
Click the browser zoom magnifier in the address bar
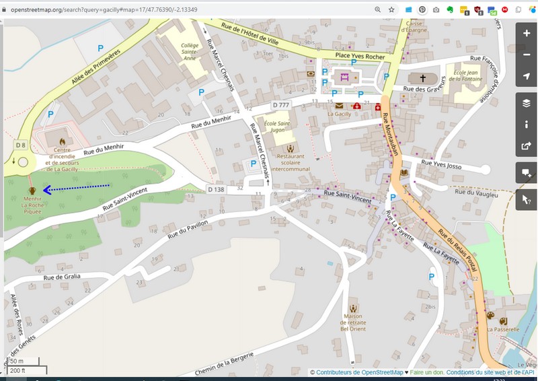(377, 9)
